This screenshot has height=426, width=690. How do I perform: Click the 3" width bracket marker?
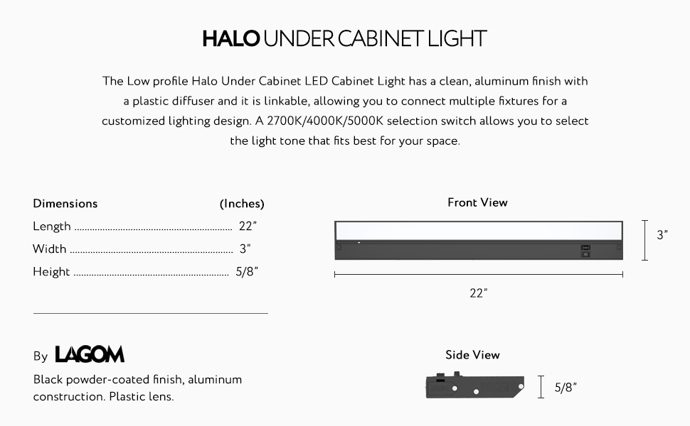pyautogui.click(x=644, y=240)
